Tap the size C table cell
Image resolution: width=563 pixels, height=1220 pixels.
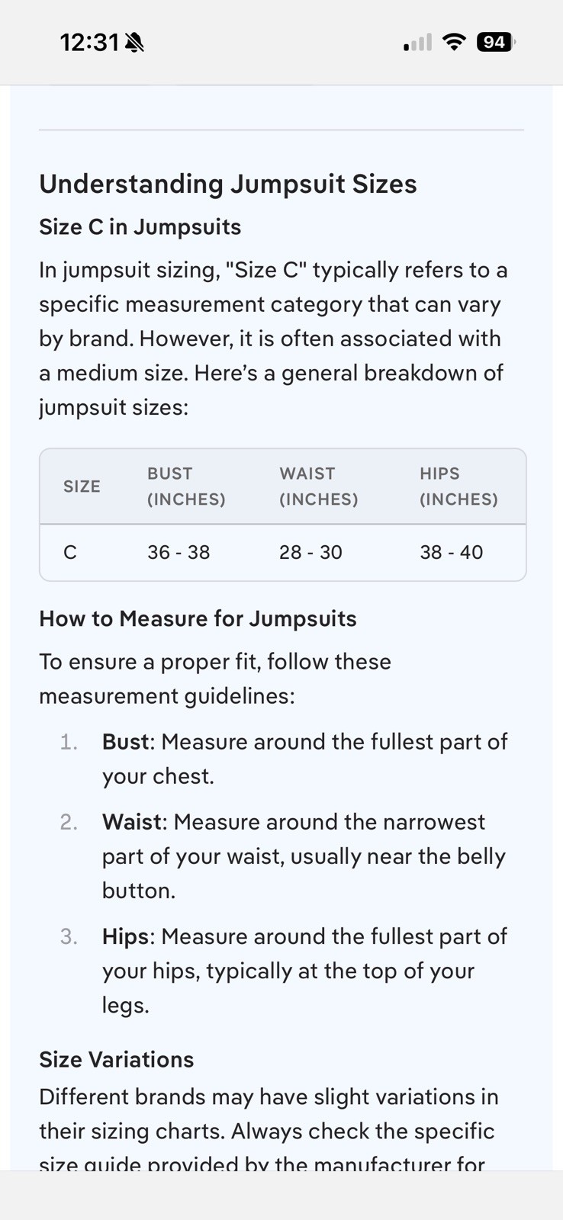click(x=70, y=552)
